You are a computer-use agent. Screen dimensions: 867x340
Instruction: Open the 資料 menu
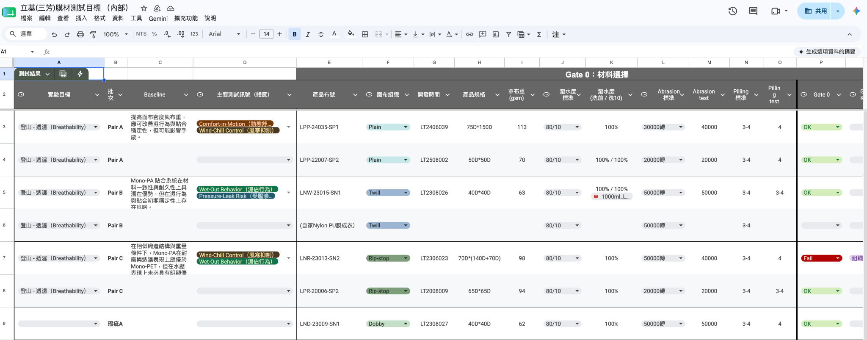coord(118,18)
